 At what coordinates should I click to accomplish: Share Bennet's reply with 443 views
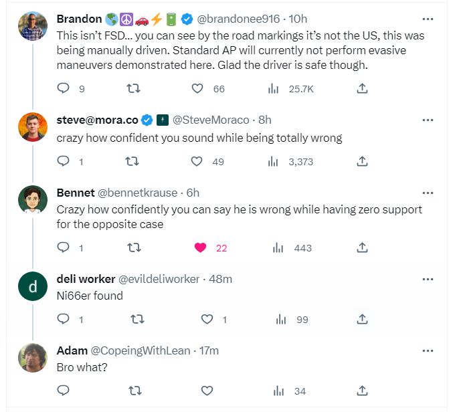point(361,247)
